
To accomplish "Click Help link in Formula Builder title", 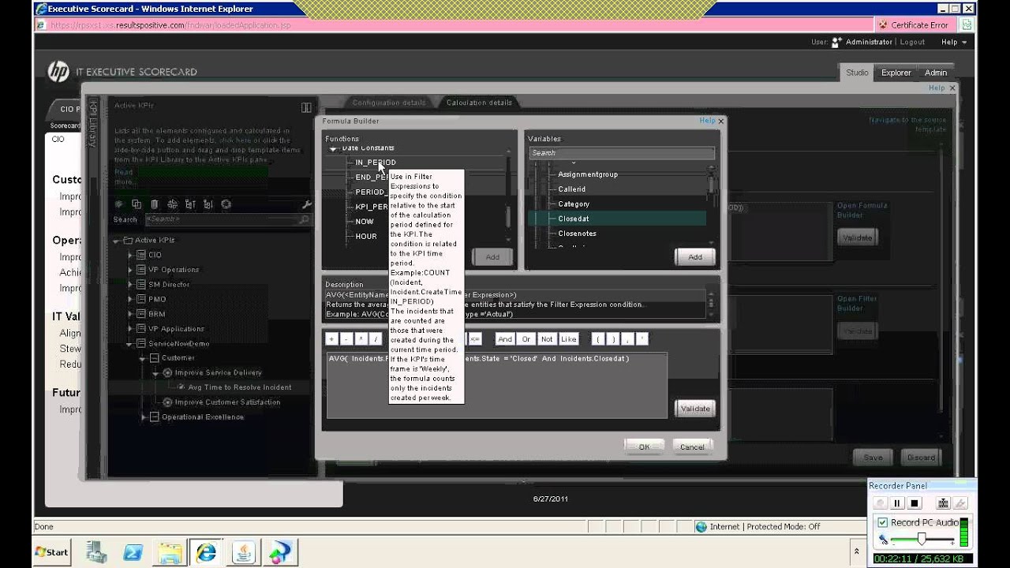I will coord(707,121).
